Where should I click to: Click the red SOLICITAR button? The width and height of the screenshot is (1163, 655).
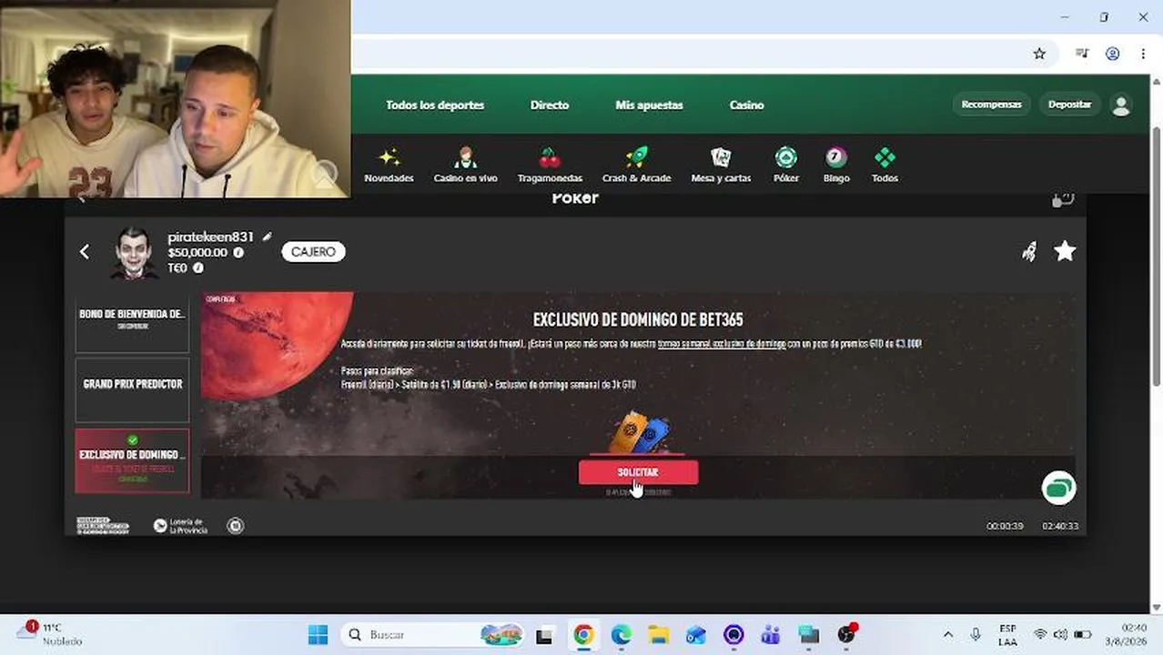coord(638,472)
